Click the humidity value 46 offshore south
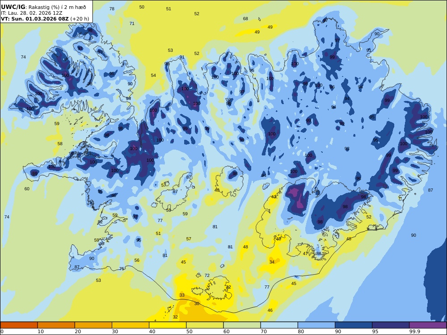 tap(270, 310)
